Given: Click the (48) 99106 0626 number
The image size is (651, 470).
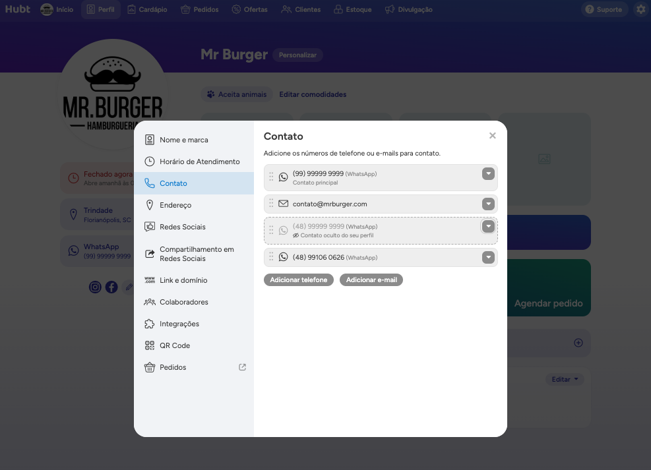Looking at the screenshot, I should click(x=319, y=257).
